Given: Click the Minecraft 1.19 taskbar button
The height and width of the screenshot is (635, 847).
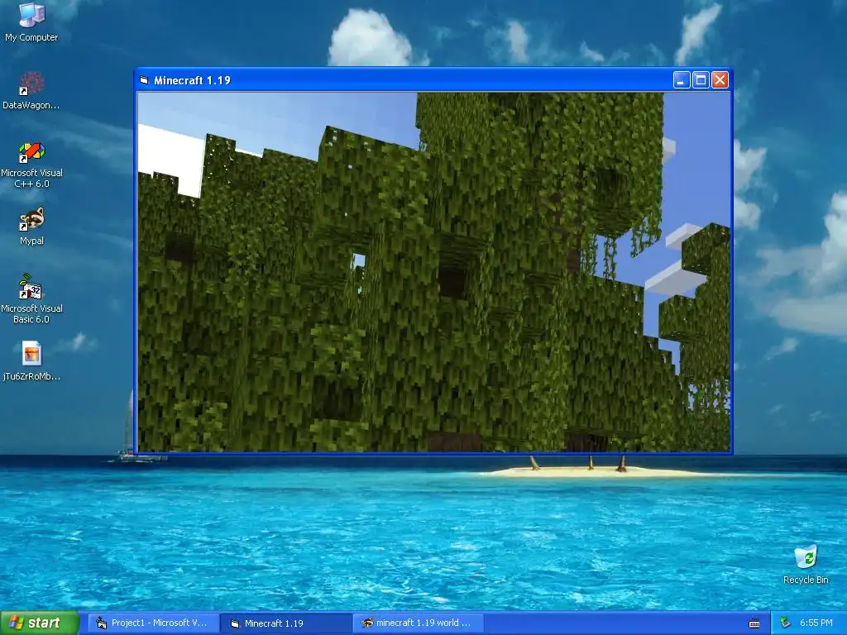Looking at the screenshot, I should [x=286, y=623].
